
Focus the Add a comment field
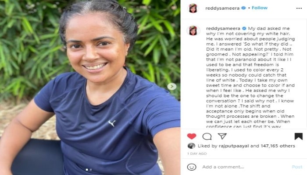[x=245, y=167]
